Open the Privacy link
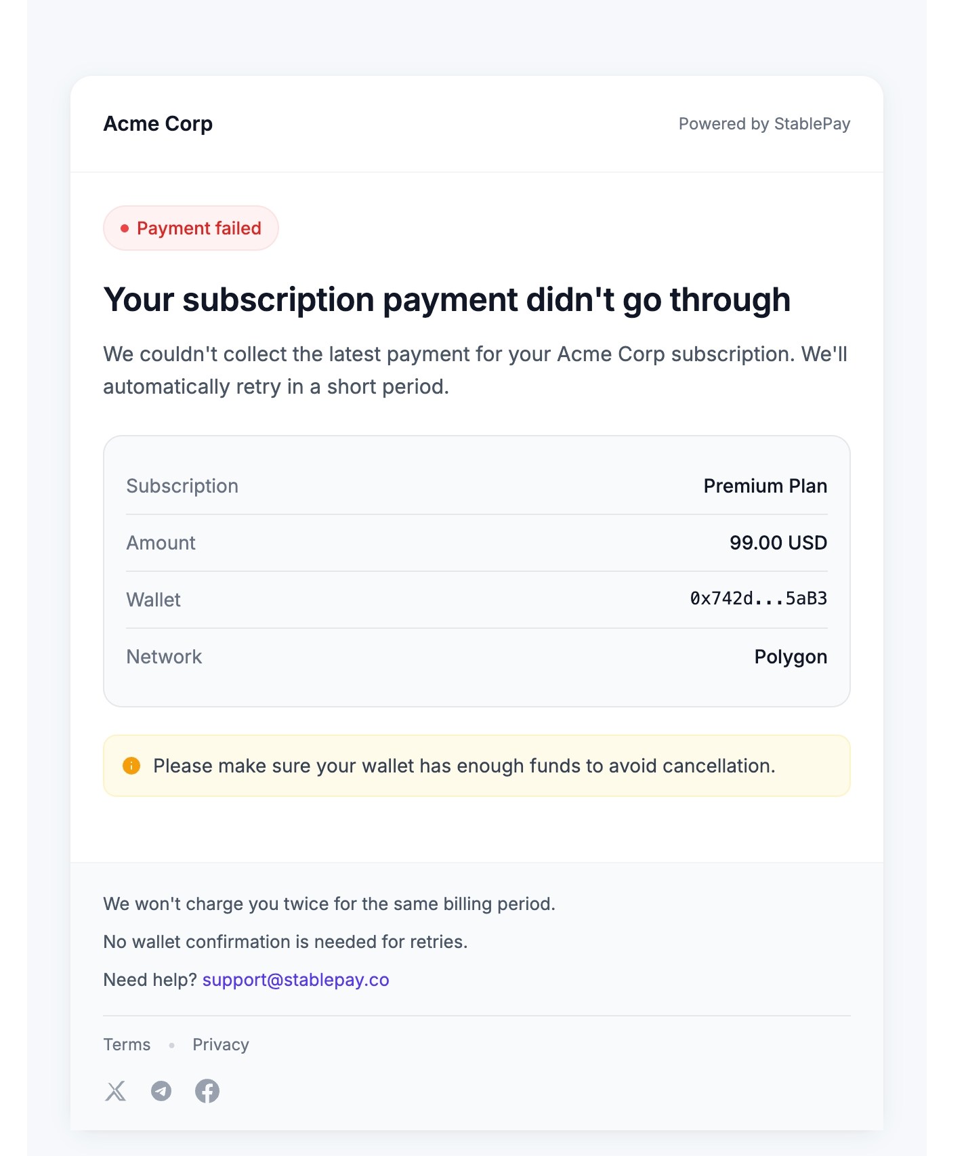 click(x=221, y=1044)
